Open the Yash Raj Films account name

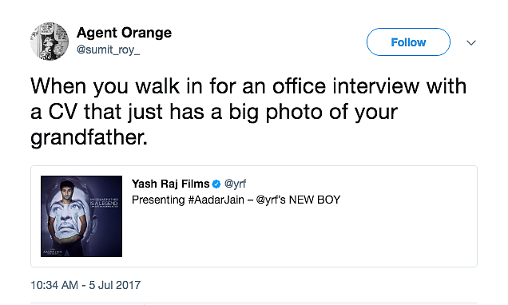pos(170,184)
